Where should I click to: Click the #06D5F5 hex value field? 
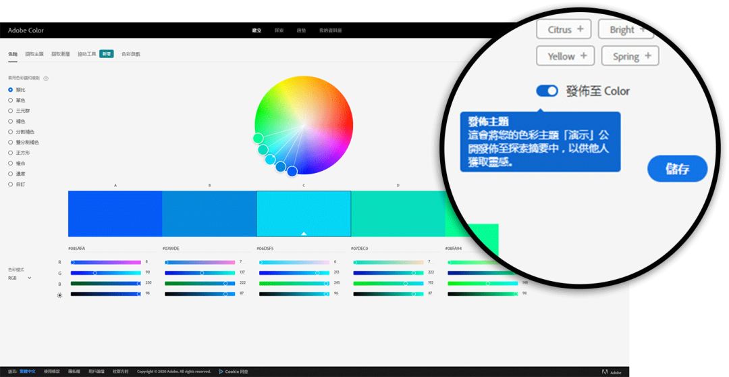pyautogui.click(x=266, y=249)
